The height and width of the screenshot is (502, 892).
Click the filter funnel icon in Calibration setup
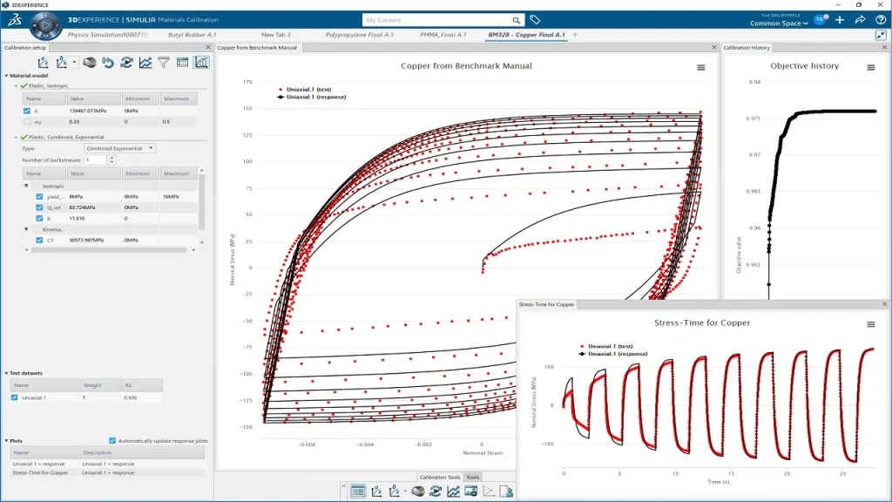tap(164, 63)
